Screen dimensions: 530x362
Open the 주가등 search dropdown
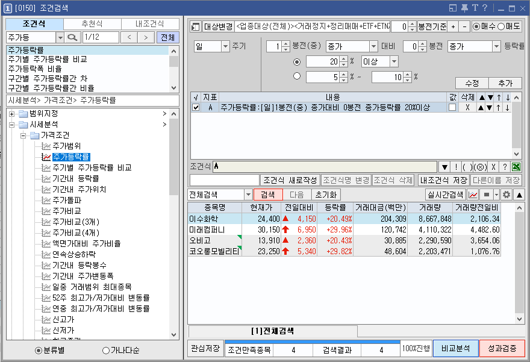[60, 37]
